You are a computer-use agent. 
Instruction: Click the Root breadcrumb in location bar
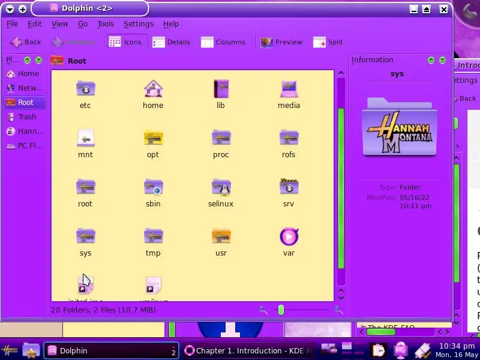tap(77, 61)
